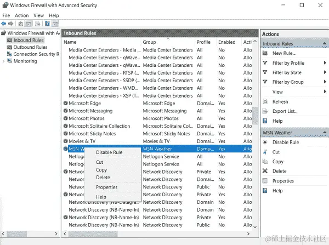Toggle the Show/Hide Console Tree toolbar icon

coord(28,24)
